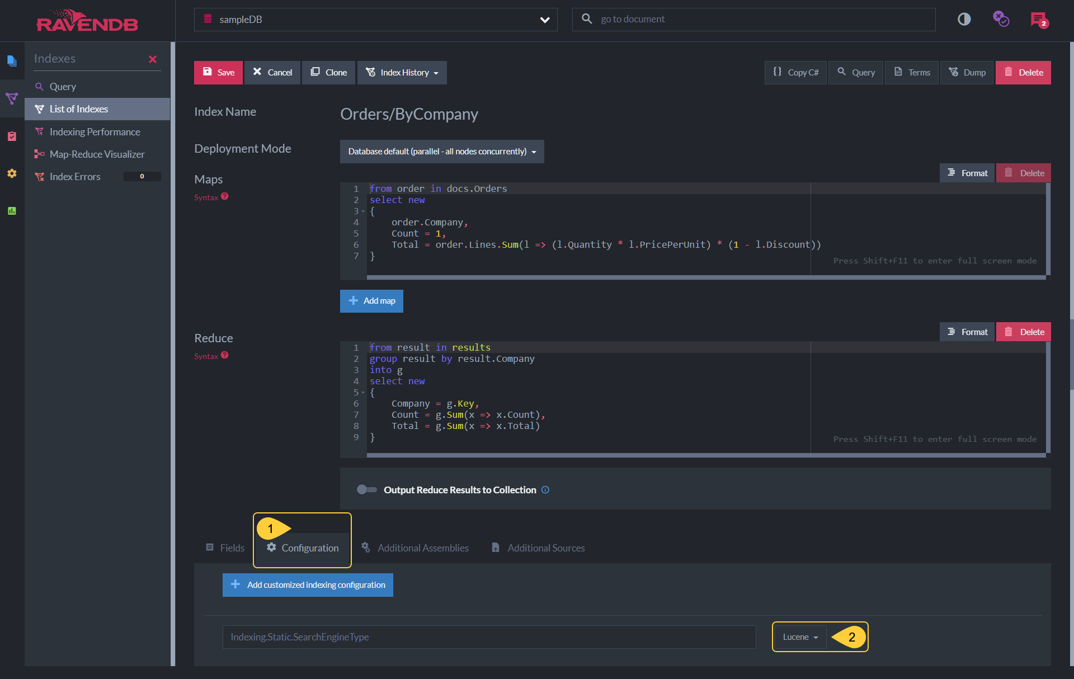Open the Documents sidebar icon

pos(12,60)
